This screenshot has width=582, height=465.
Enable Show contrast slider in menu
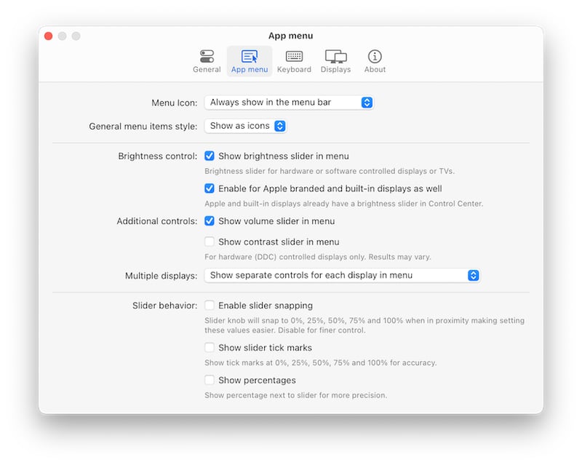210,242
